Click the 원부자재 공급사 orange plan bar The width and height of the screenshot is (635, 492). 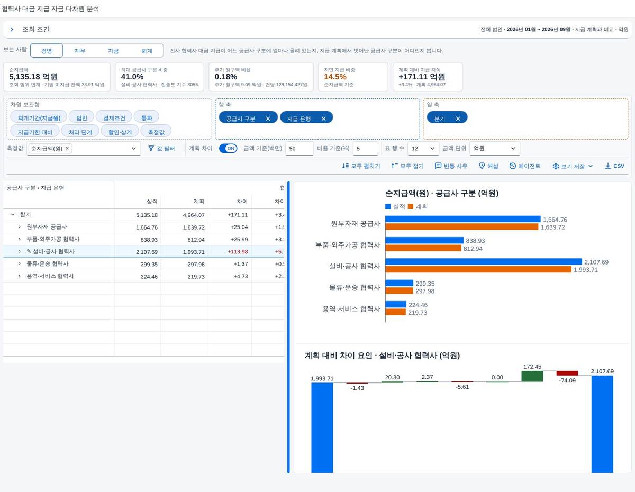pyautogui.click(x=461, y=227)
